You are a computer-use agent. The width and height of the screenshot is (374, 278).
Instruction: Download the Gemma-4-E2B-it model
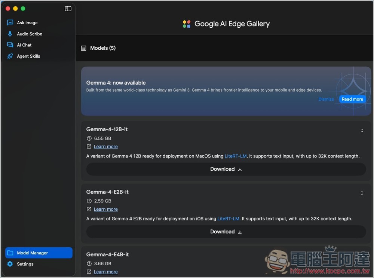click(x=226, y=232)
